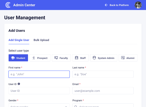Select the Alumni user type
The height and width of the screenshot is (107, 146).
click(128, 58)
